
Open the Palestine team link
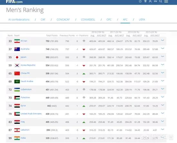point(25,97)
